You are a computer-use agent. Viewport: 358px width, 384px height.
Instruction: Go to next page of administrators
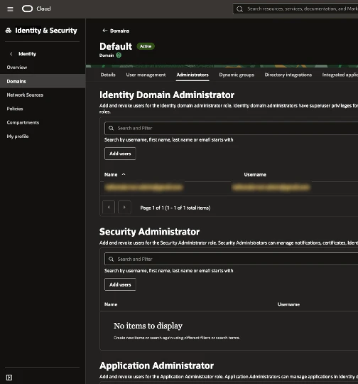click(x=124, y=208)
